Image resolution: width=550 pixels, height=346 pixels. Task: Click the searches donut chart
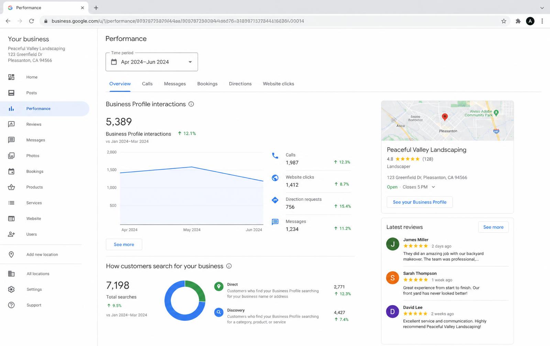185,301
